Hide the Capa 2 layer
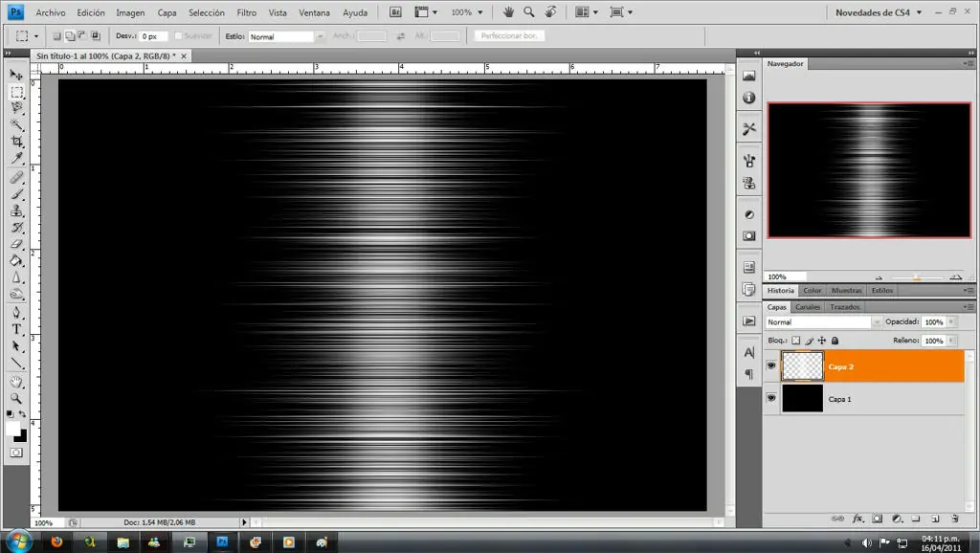The width and height of the screenshot is (980, 553). coord(771,366)
